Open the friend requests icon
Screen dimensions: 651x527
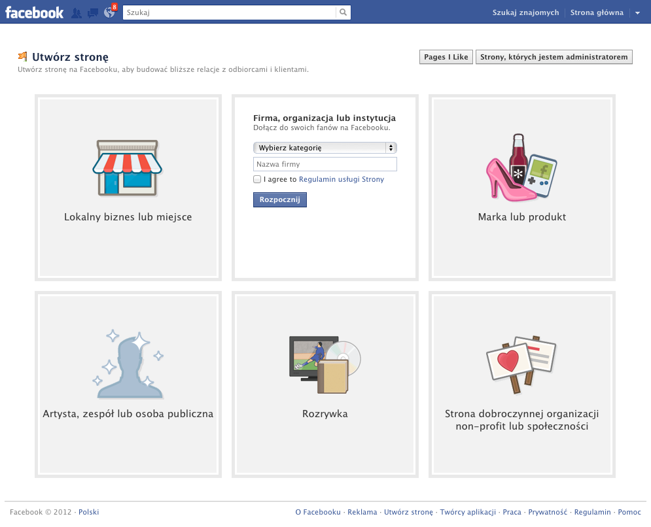pos(77,13)
